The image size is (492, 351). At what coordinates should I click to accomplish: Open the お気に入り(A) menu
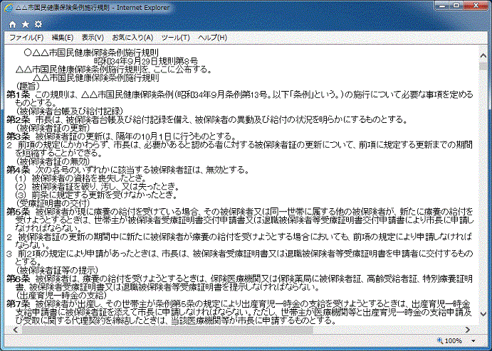tap(132, 37)
